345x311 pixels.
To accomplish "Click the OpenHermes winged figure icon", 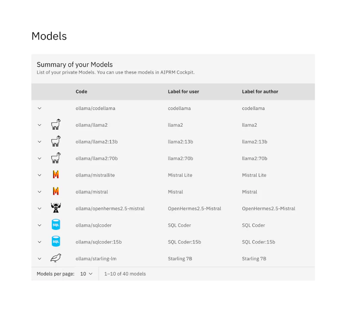I will coord(56,208).
